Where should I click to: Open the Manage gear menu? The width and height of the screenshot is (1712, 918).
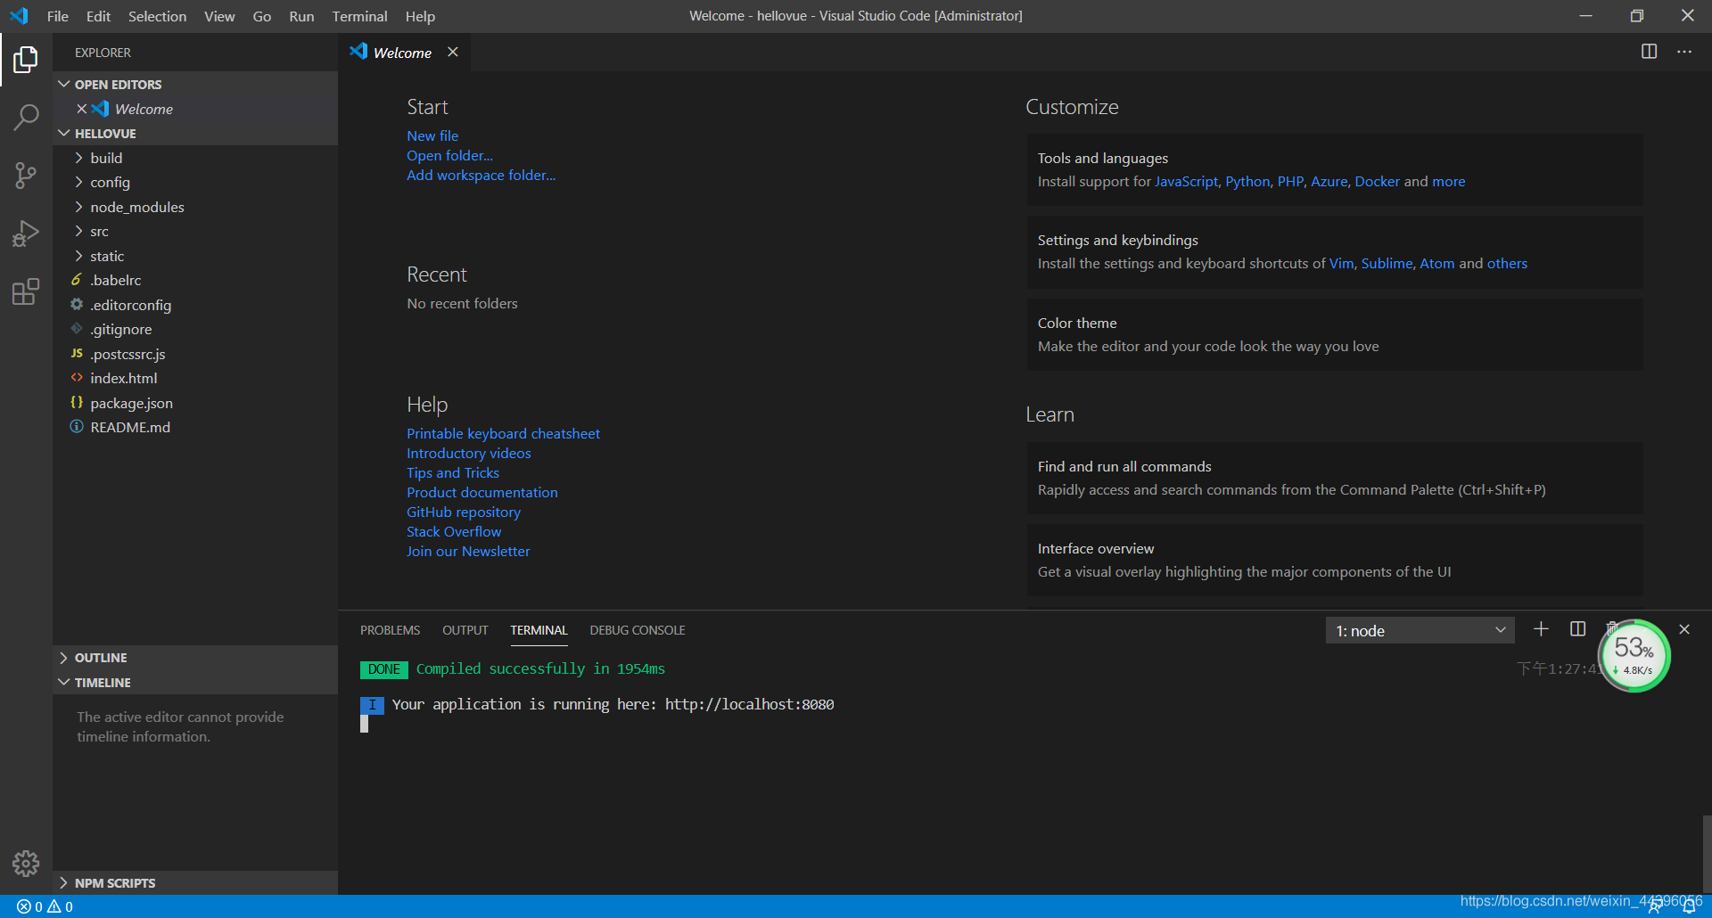(x=26, y=863)
